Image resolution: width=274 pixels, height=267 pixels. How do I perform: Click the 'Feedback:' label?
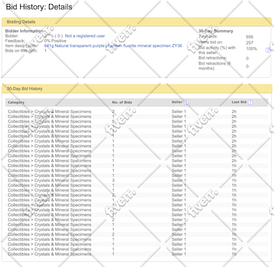[15, 41]
